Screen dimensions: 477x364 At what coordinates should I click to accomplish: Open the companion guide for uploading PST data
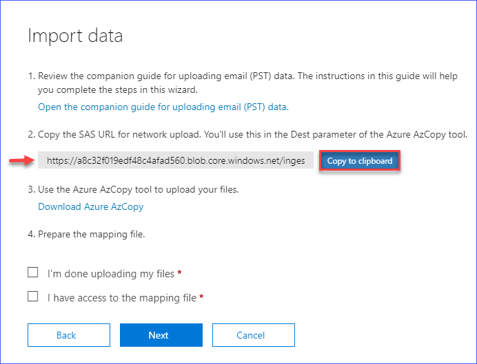tap(163, 107)
